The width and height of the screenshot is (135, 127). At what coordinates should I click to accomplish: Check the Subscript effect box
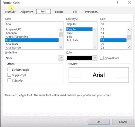pos(9,80)
